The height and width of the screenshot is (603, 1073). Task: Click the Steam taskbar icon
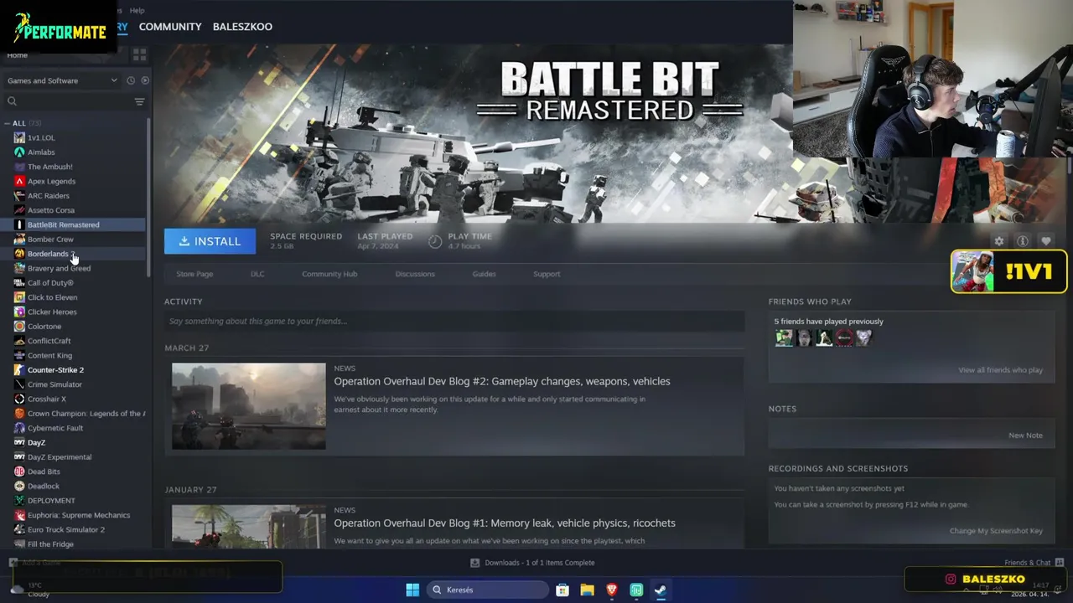point(661,590)
